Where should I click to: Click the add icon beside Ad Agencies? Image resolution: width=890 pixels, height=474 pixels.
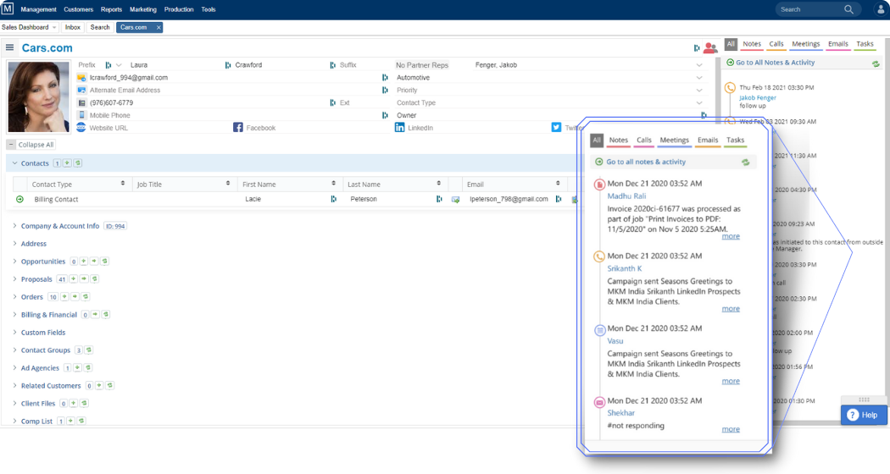[77, 368]
